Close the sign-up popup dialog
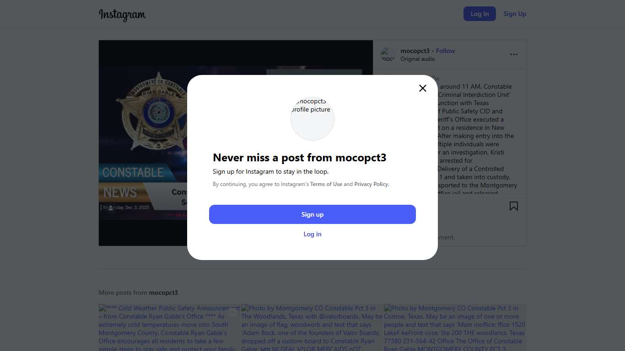 click(423, 88)
